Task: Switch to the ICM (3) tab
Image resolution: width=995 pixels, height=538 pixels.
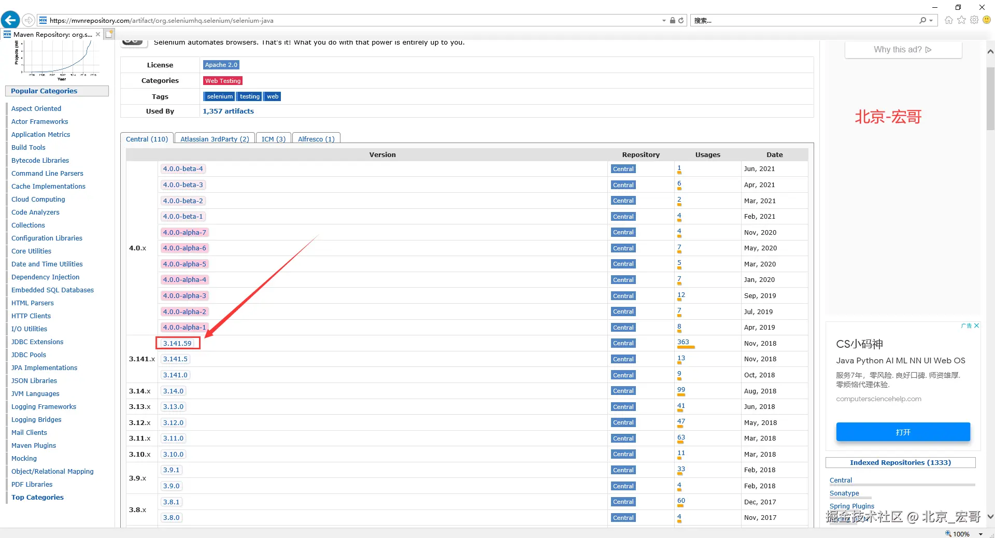Action: 273,139
